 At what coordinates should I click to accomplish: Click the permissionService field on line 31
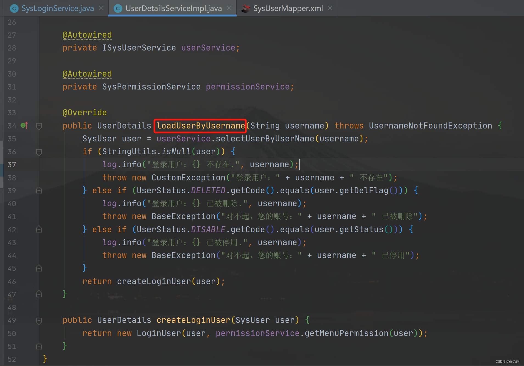[248, 87]
